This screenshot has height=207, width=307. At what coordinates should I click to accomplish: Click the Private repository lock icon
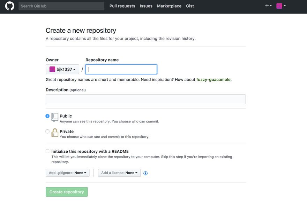pos(55,133)
